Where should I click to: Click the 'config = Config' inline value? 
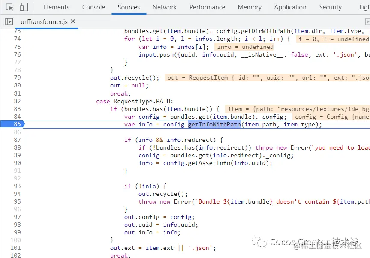pyautogui.click(x=331, y=117)
